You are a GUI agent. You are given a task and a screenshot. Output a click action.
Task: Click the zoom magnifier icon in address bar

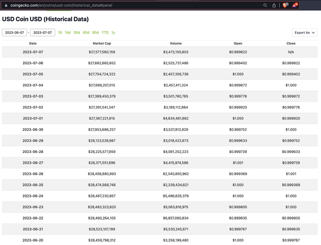tap(265, 5)
